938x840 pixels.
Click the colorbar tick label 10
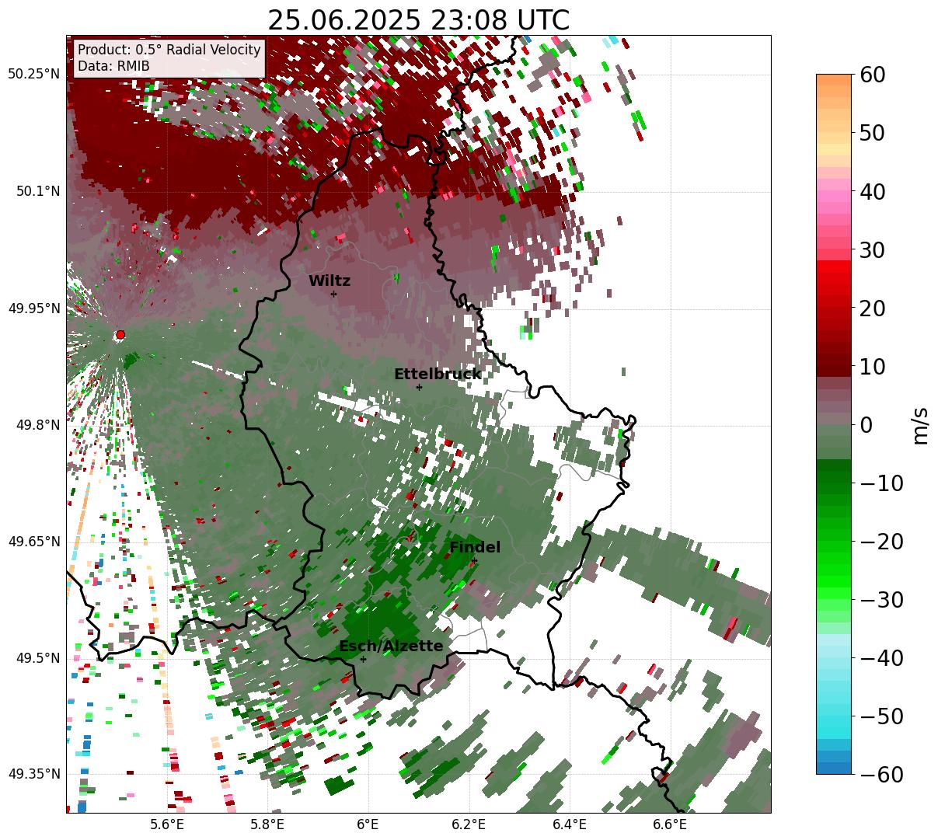point(873,366)
